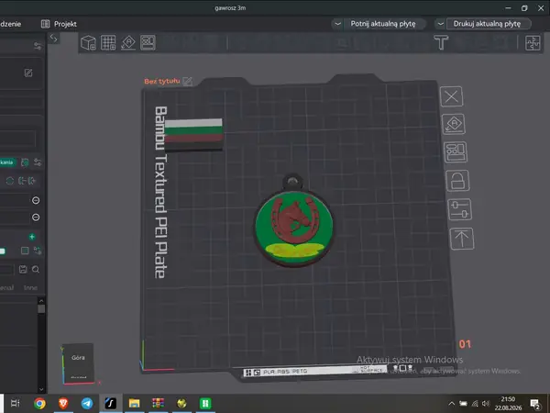Click the sidebar scrollbar thumb
550x413 pixels.
pos(41,308)
